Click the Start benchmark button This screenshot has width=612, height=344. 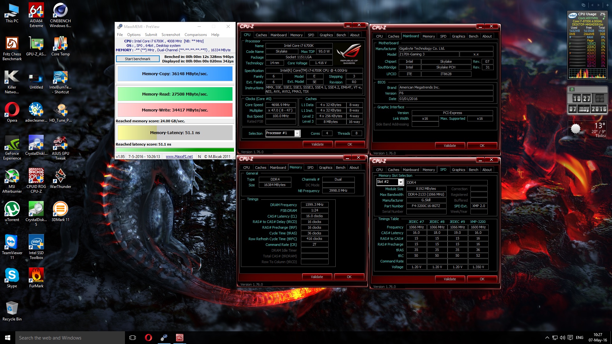(x=138, y=59)
